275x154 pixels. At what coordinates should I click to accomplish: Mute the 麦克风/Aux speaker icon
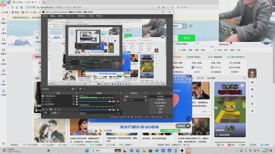pyautogui.click(x=114, y=101)
